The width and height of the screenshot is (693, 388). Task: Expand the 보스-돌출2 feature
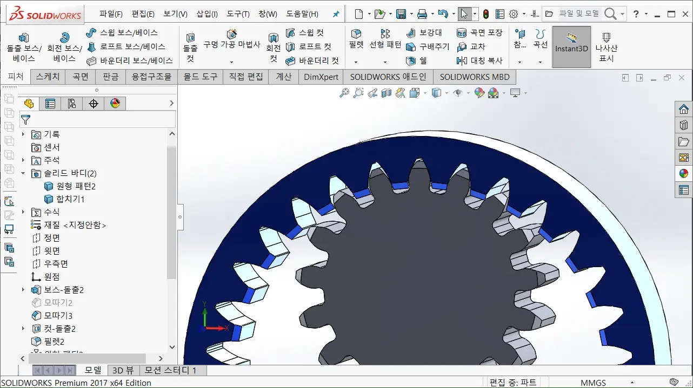click(23, 290)
